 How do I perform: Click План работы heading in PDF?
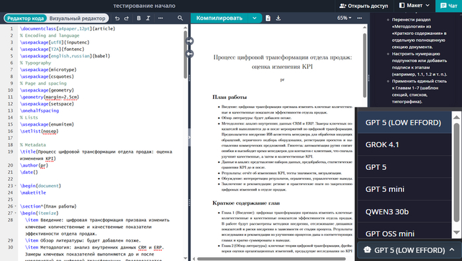[230, 97]
